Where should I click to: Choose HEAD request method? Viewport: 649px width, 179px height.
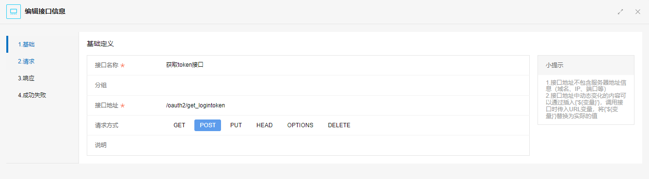pos(265,125)
